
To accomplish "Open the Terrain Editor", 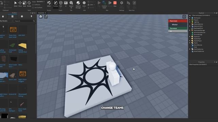I will [x=49, y=4].
